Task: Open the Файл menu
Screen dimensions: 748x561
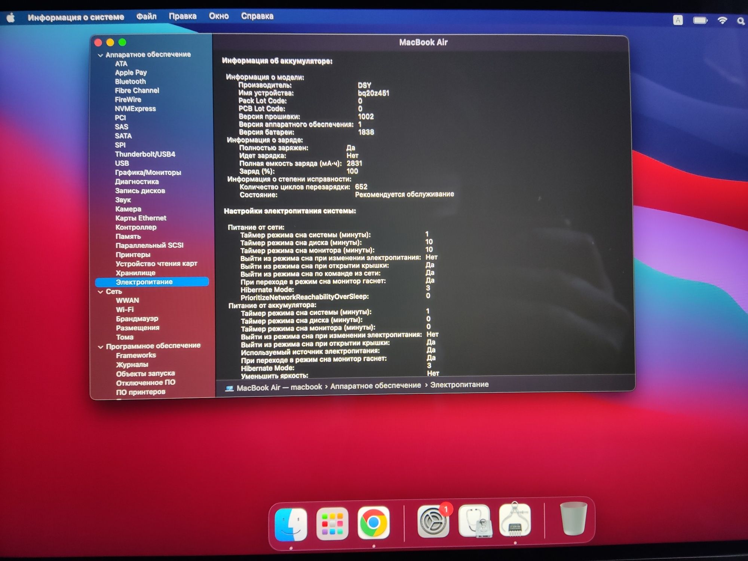Action: (x=146, y=16)
